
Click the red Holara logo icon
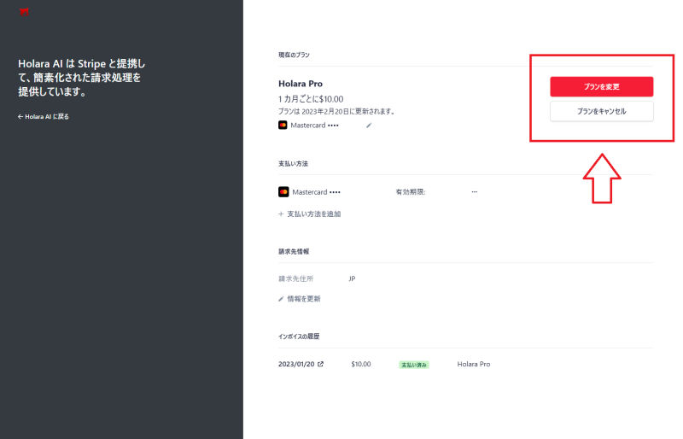pos(24,12)
